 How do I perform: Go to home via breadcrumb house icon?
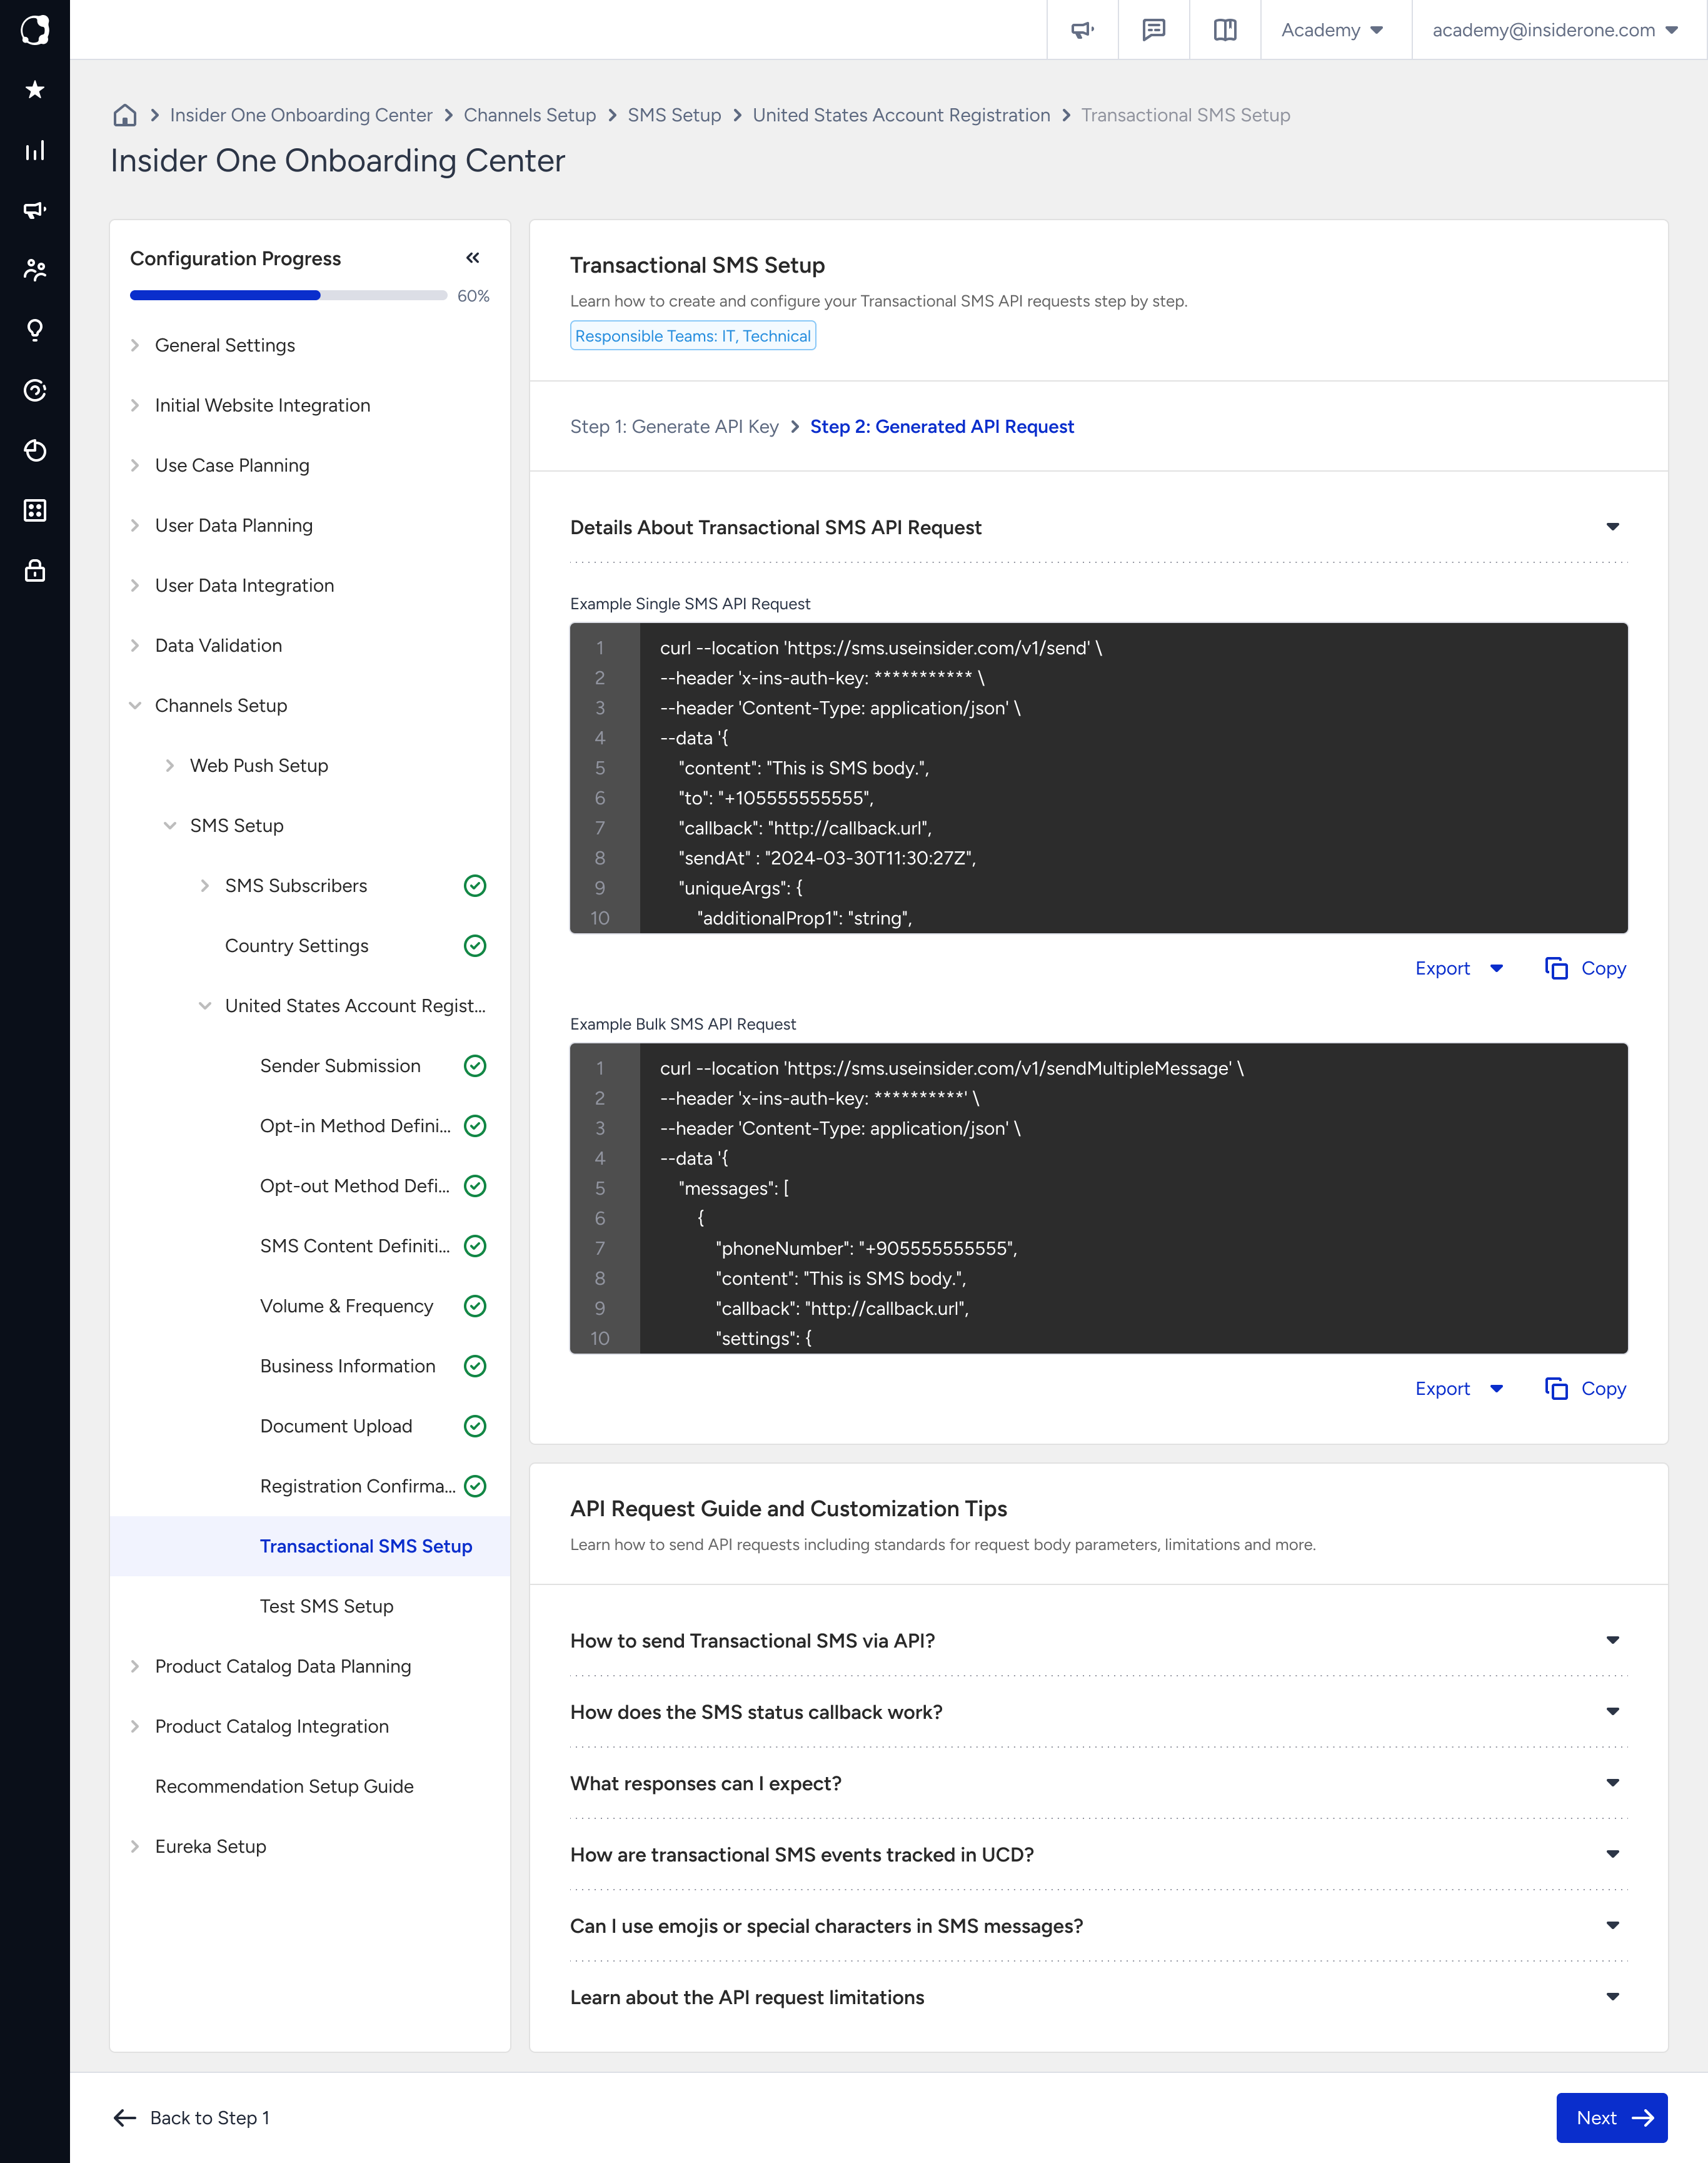(125, 115)
